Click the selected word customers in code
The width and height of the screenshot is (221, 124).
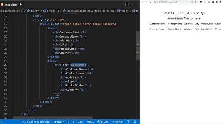[78, 65]
